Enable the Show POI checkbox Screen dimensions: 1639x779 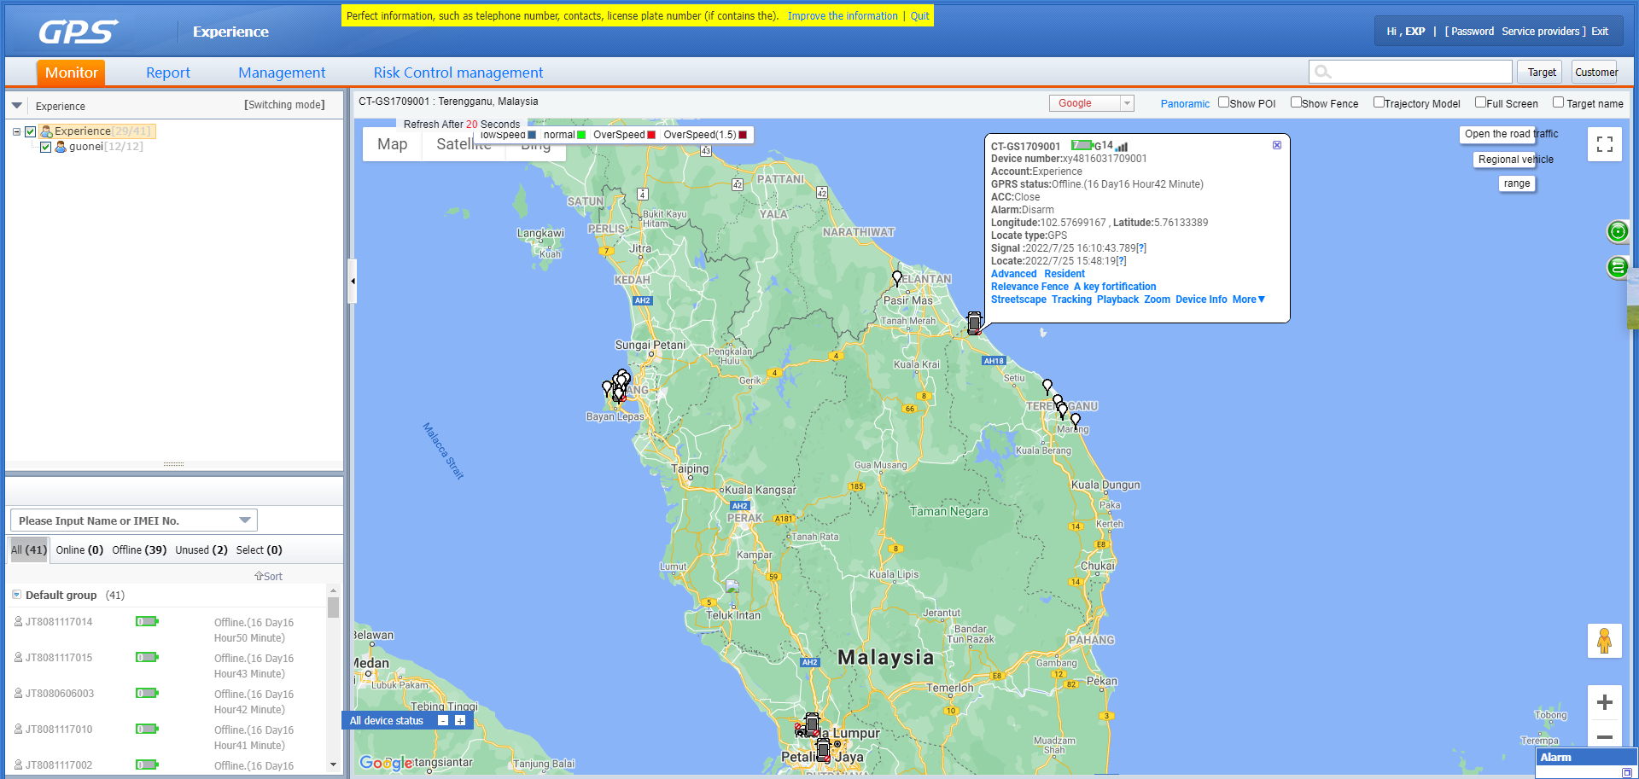pos(1223,102)
